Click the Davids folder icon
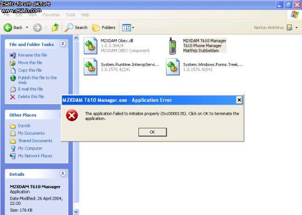 (13, 126)
